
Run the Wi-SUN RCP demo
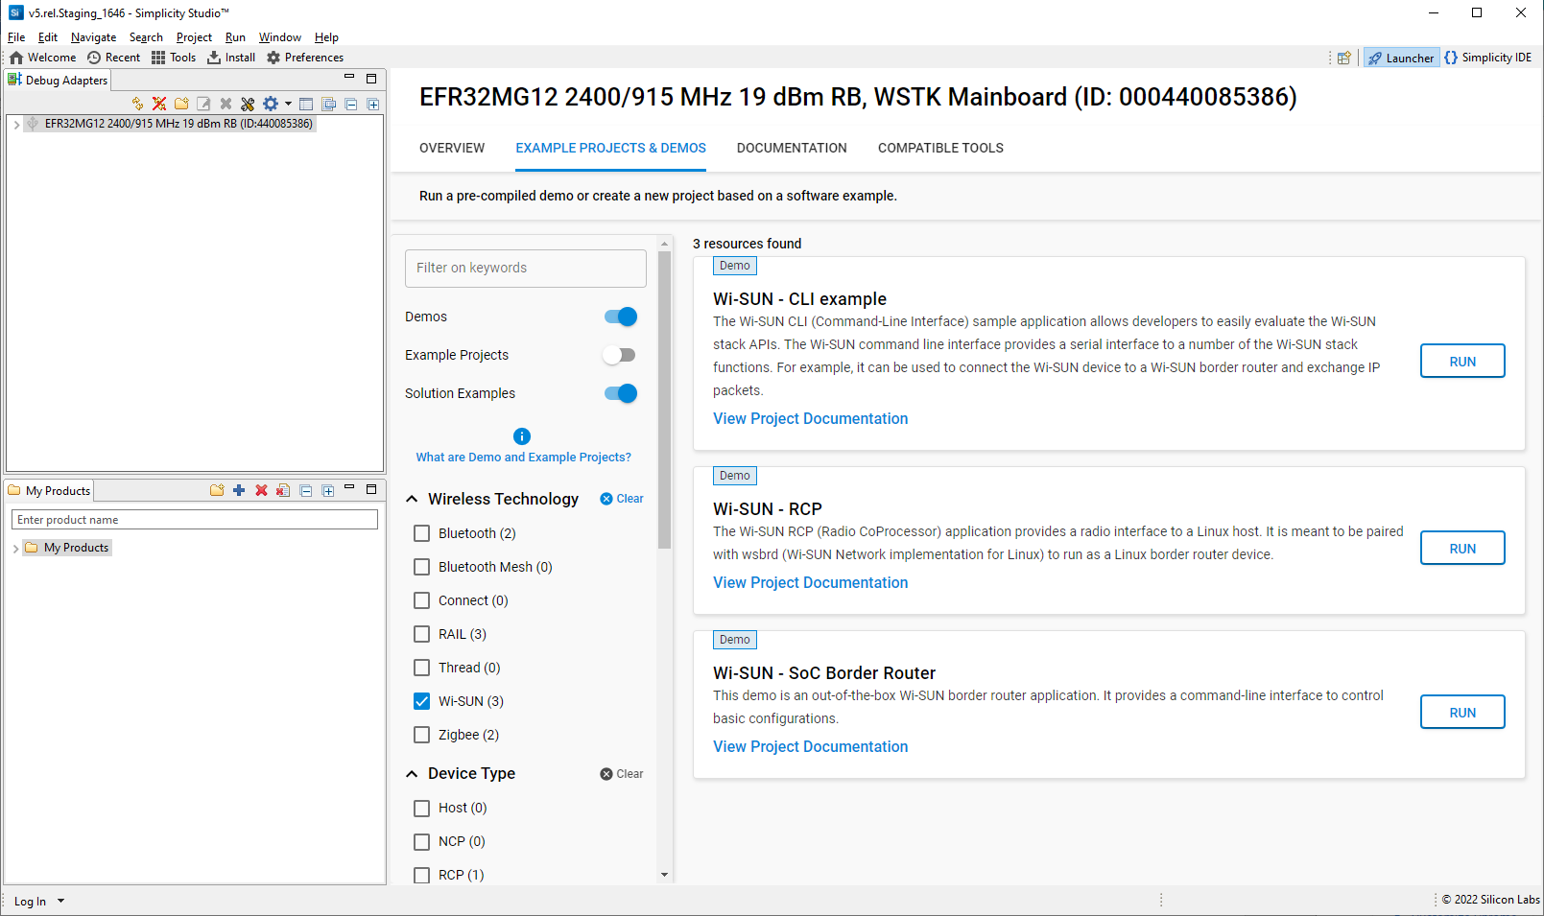(x=1461, y=548)
